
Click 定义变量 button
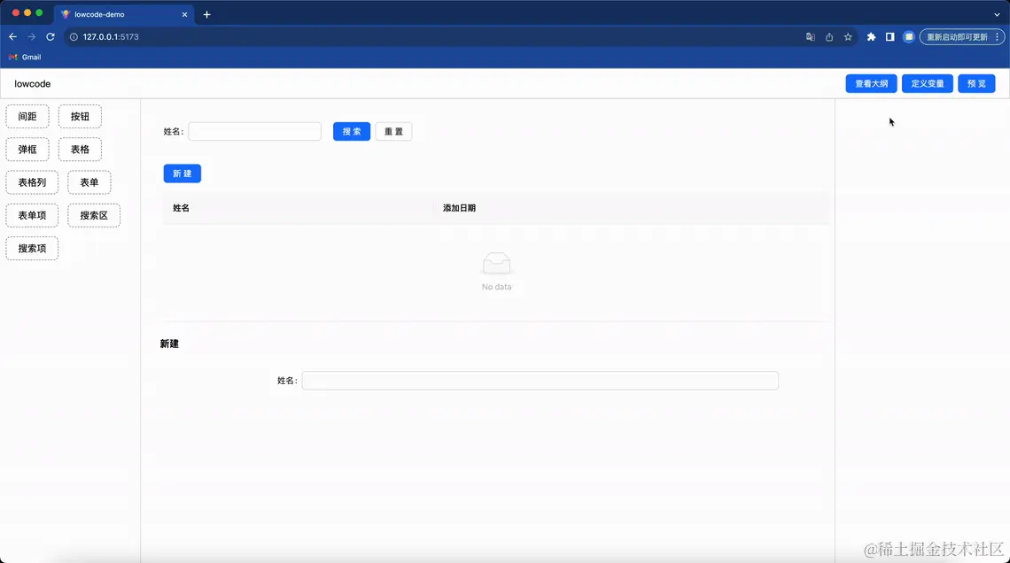(927, 83)
